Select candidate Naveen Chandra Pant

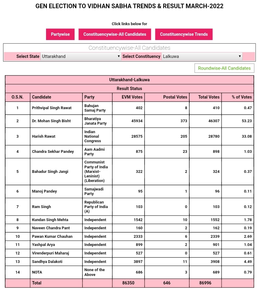(51, 228)
